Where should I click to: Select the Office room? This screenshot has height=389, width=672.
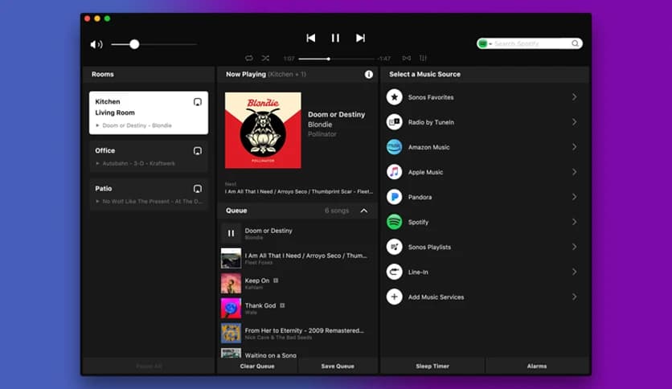click(x=149, y=157)
